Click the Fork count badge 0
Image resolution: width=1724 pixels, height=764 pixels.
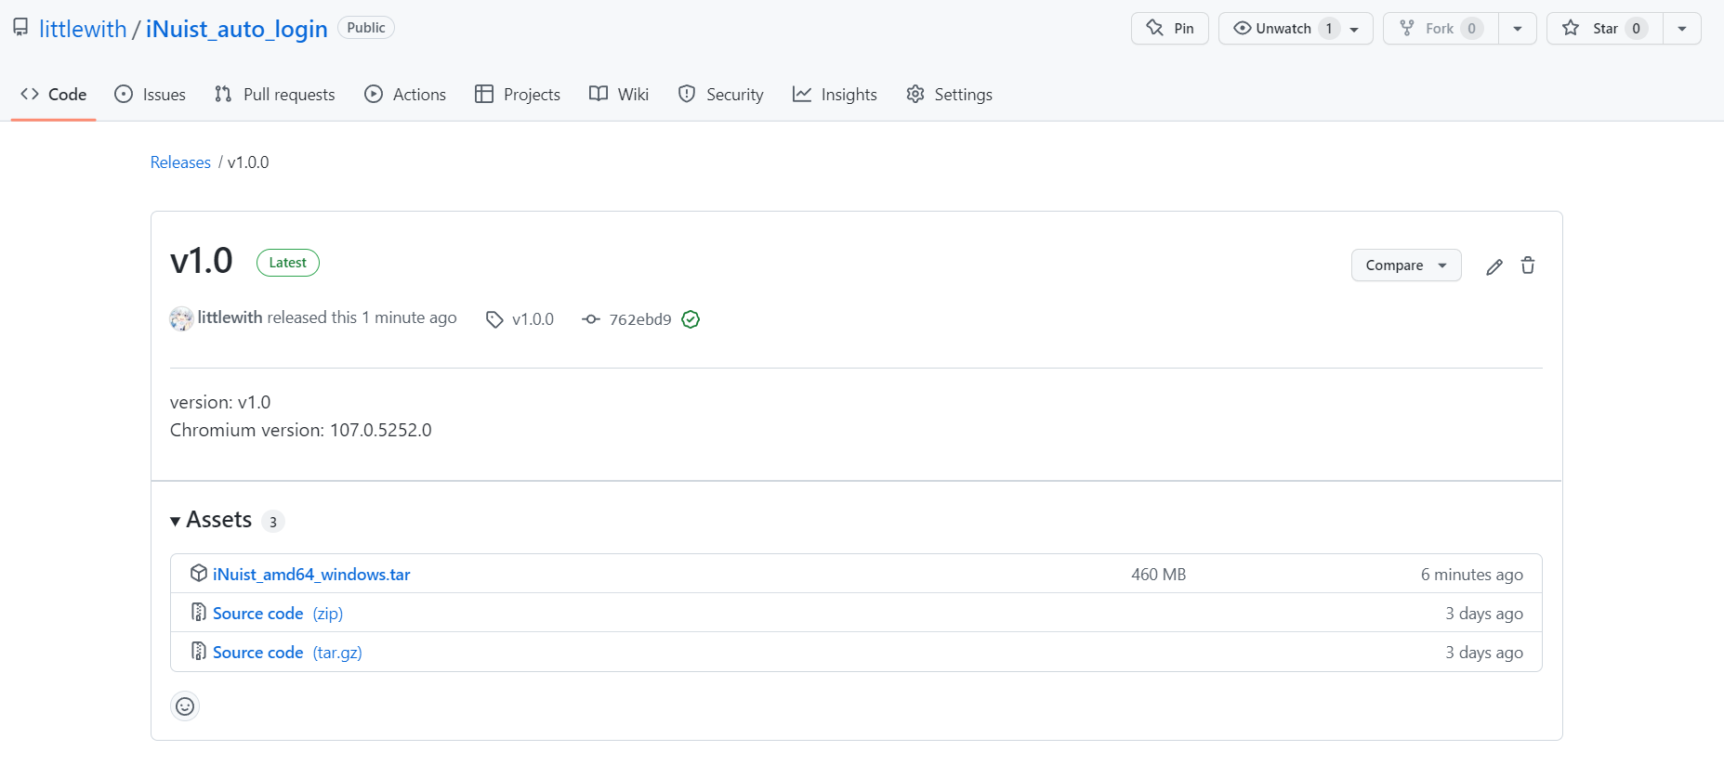pyautogui.click(x=1471, y=29)
